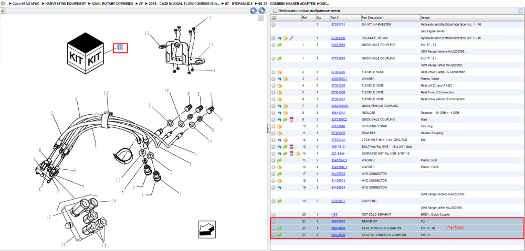
Task: Expand the DIA KIT, HARVESTER row plus button
Action: tap(273, 25)
